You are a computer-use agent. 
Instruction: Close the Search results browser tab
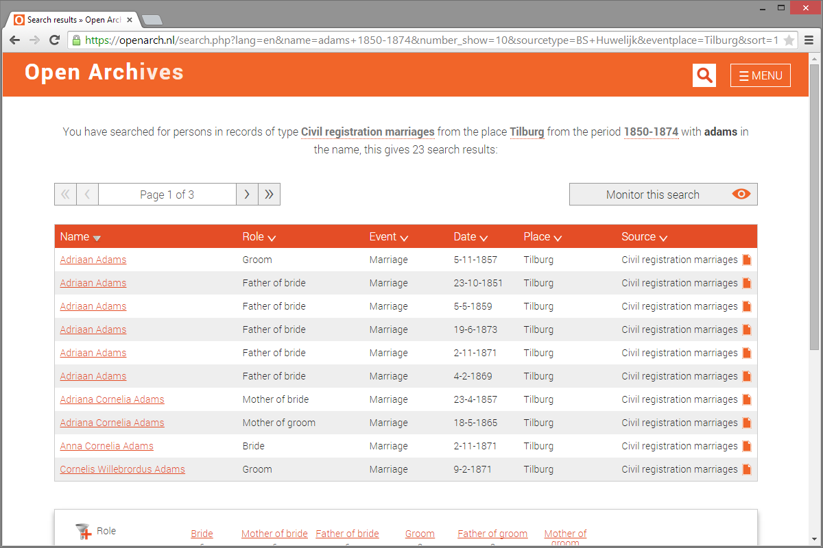click(x=130, y=20)
